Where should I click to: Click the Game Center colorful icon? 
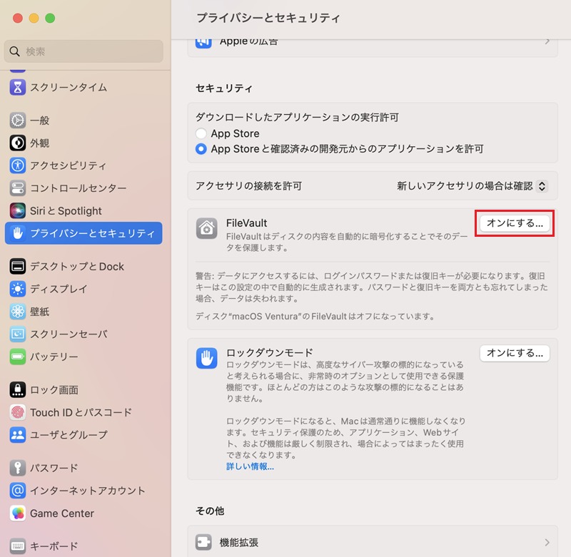coord(17,513)
